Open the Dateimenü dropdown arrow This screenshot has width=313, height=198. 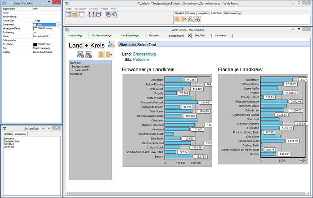click(x=58, y=25)
